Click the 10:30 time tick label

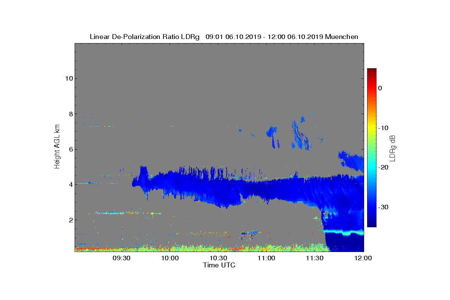(x=218, y=258)
